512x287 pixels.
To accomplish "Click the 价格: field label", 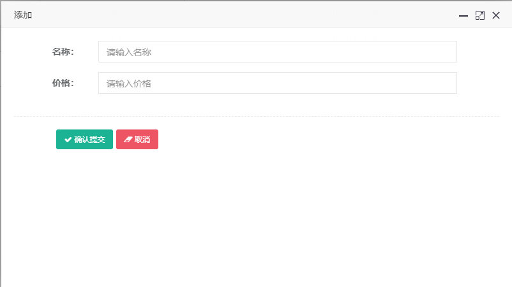I will (63, 83).
